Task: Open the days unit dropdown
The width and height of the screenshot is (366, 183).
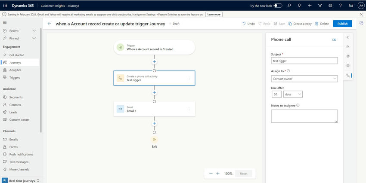Action: point(293,94)
